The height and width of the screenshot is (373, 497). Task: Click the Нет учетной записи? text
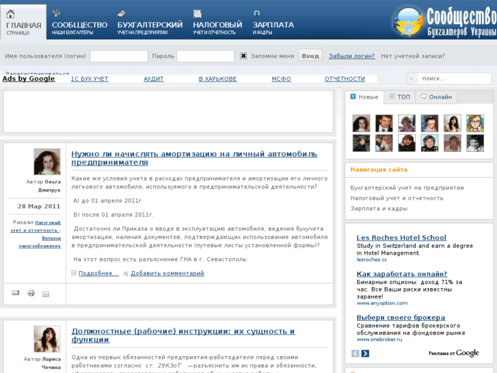pyautogui.click(x=413, y=56)
